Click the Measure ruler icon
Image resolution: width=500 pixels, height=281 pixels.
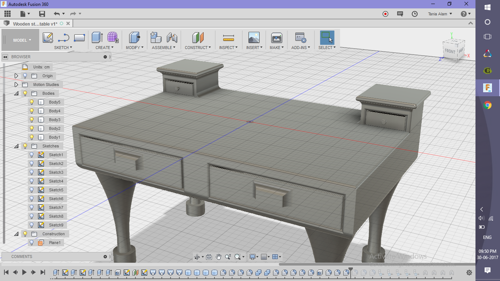pyautogui.click(x=228, y=38)
